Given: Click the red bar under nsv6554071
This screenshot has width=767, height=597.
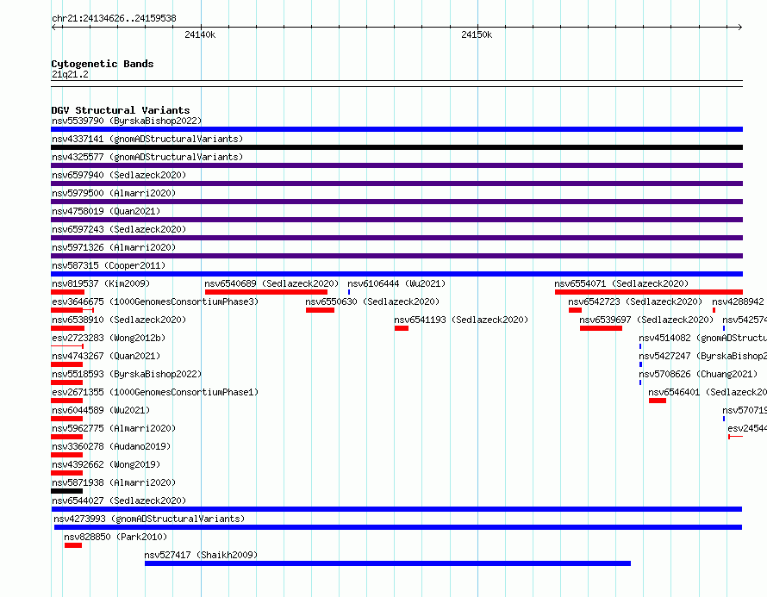Looking at the screenshot, I should 649,292.
